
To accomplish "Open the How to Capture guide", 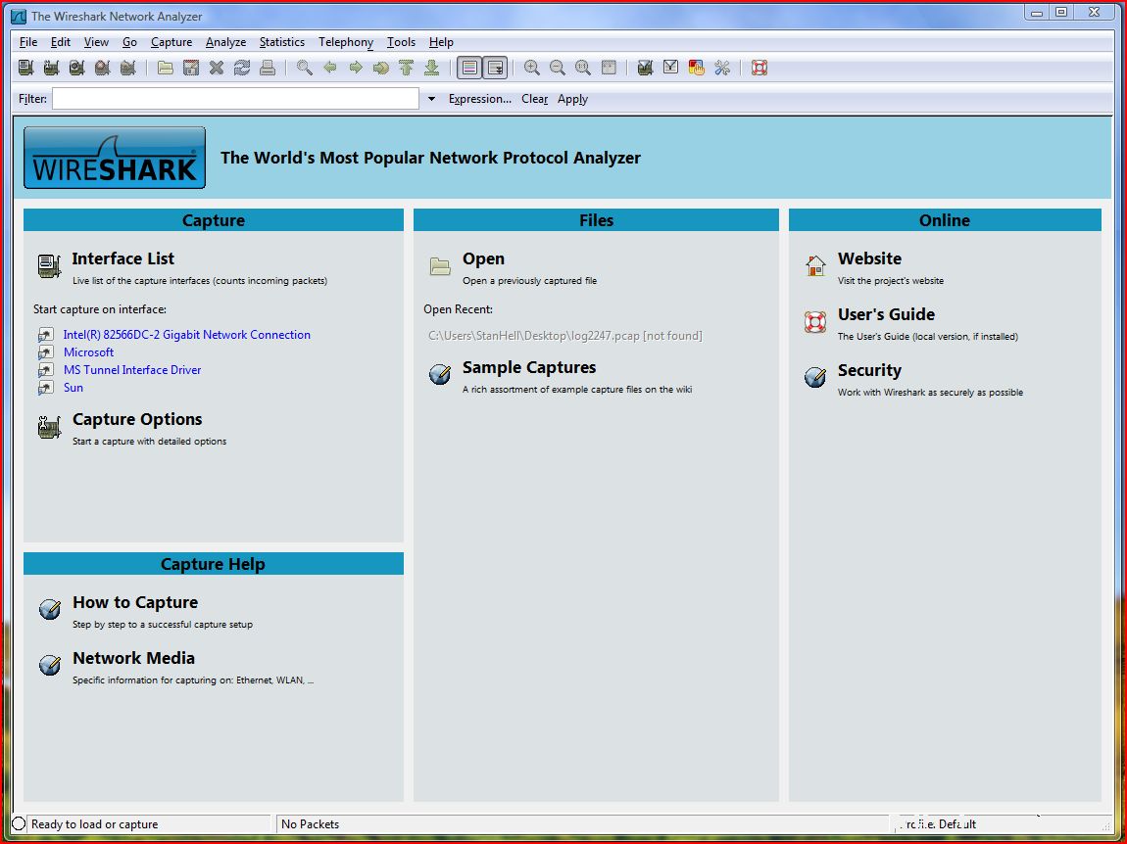I will (x=135, y=602).
